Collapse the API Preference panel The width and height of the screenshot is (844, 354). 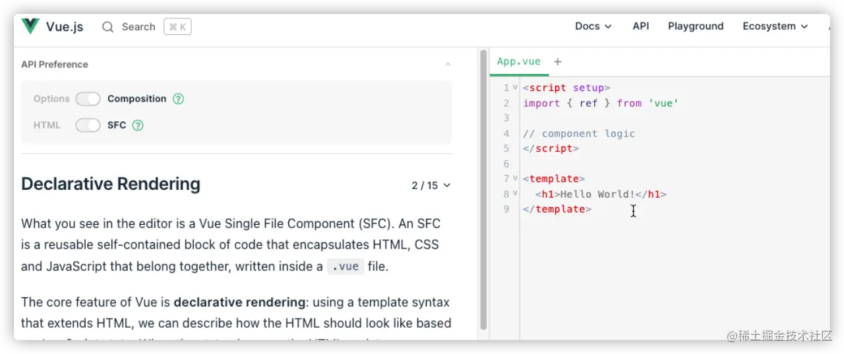coord(448,65)
